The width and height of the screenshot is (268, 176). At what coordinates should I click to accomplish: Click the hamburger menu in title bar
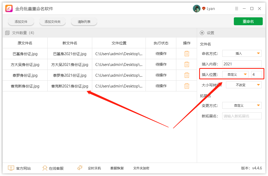pos(236,8)
